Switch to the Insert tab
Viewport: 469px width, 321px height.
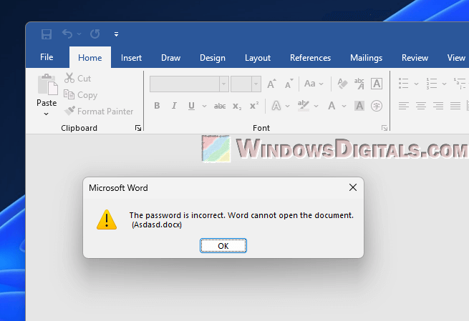[x=131, y=58]
